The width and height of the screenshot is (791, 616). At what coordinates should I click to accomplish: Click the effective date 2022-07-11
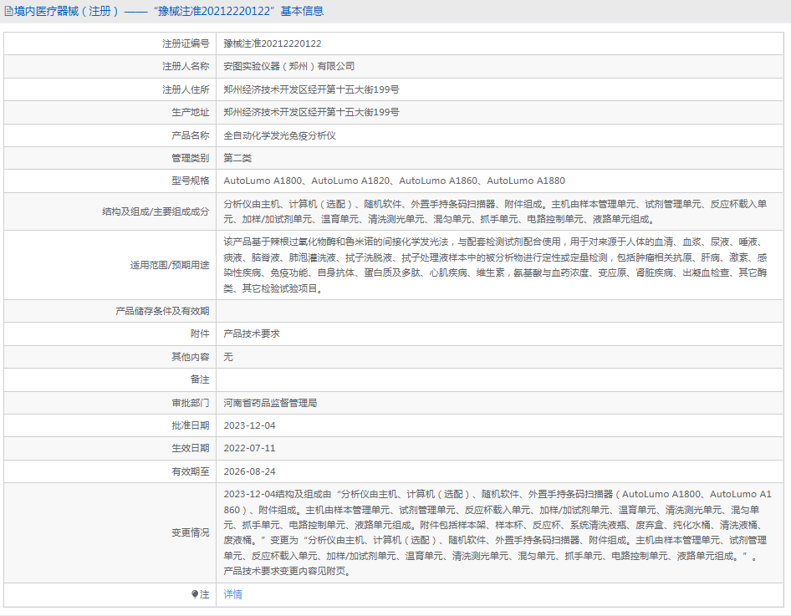pos(250,448)
